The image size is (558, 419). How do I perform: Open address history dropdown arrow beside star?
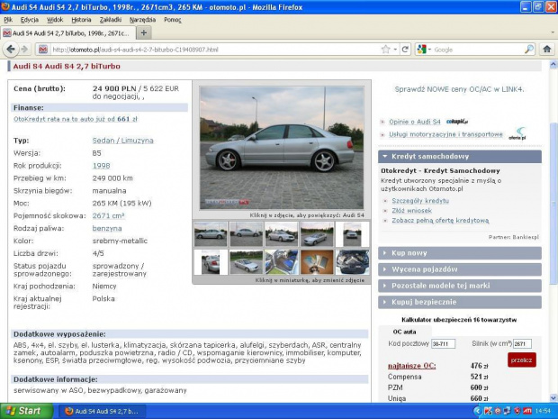395,50
